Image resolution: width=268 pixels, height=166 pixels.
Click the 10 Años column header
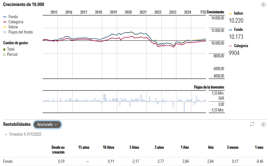(x=108, y=148)
